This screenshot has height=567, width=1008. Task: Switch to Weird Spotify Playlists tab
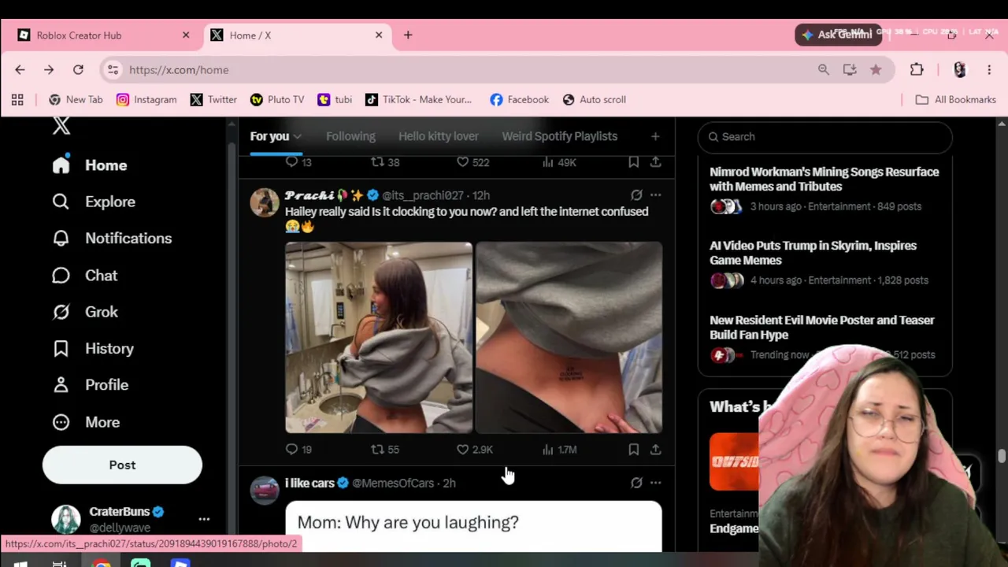tap(559, 136)
